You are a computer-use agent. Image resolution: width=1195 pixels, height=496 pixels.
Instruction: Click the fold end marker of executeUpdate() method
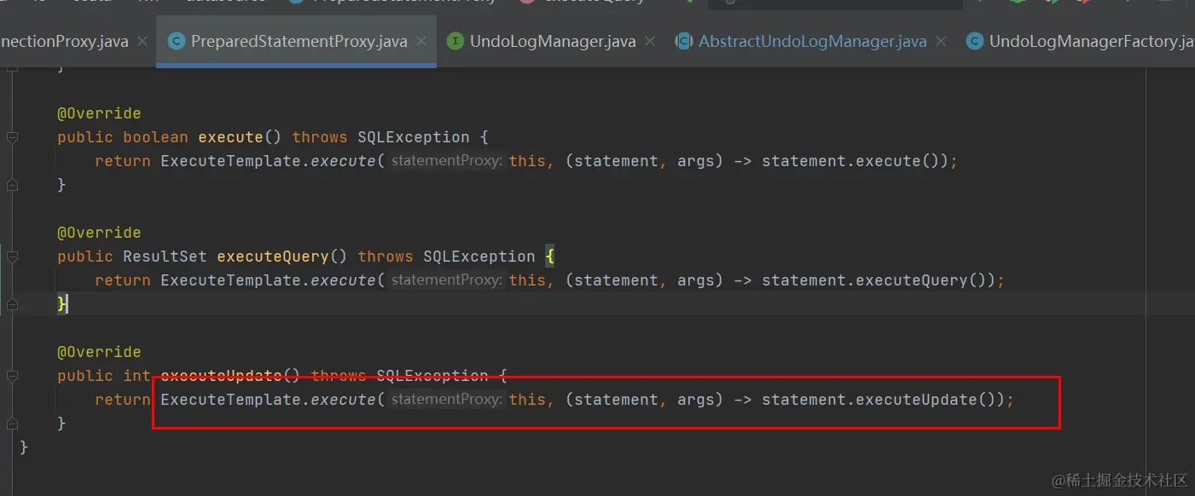pos(13,423)
